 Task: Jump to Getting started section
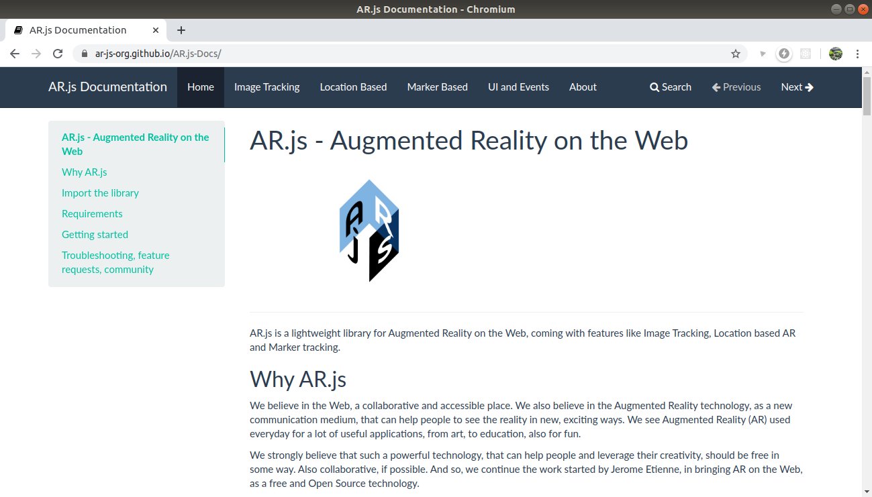[x=95, y=235]
